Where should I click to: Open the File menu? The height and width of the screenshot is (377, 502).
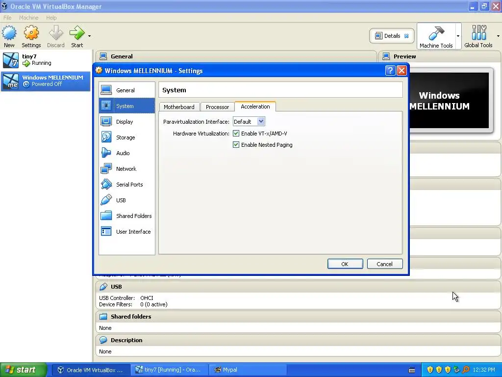(7, 18)
